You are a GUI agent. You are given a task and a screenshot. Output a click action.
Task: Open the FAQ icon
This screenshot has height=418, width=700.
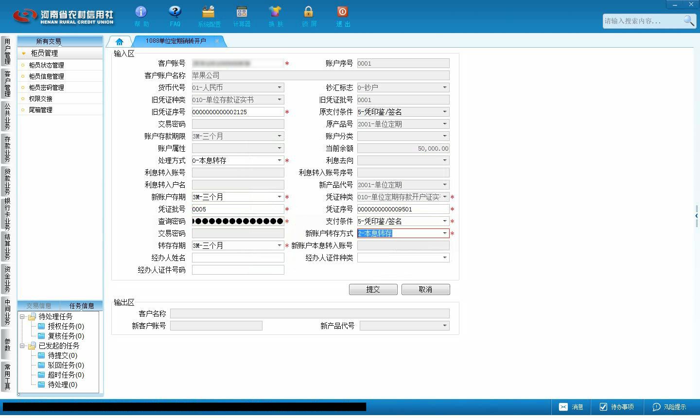point(175,17)
